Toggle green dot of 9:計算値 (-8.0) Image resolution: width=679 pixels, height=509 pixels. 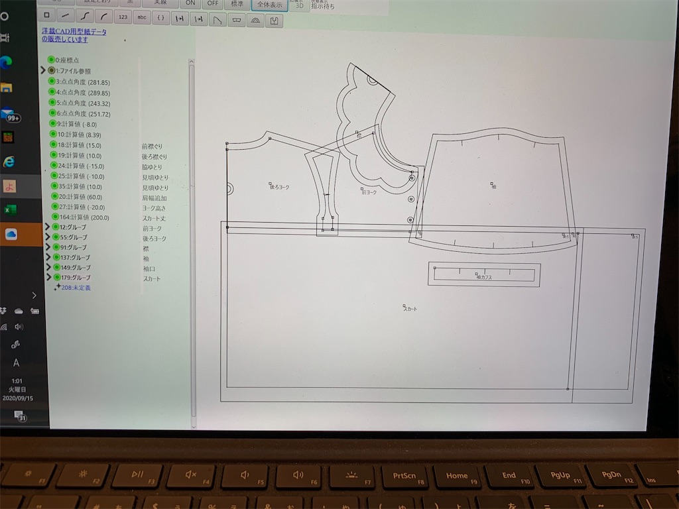53,123
